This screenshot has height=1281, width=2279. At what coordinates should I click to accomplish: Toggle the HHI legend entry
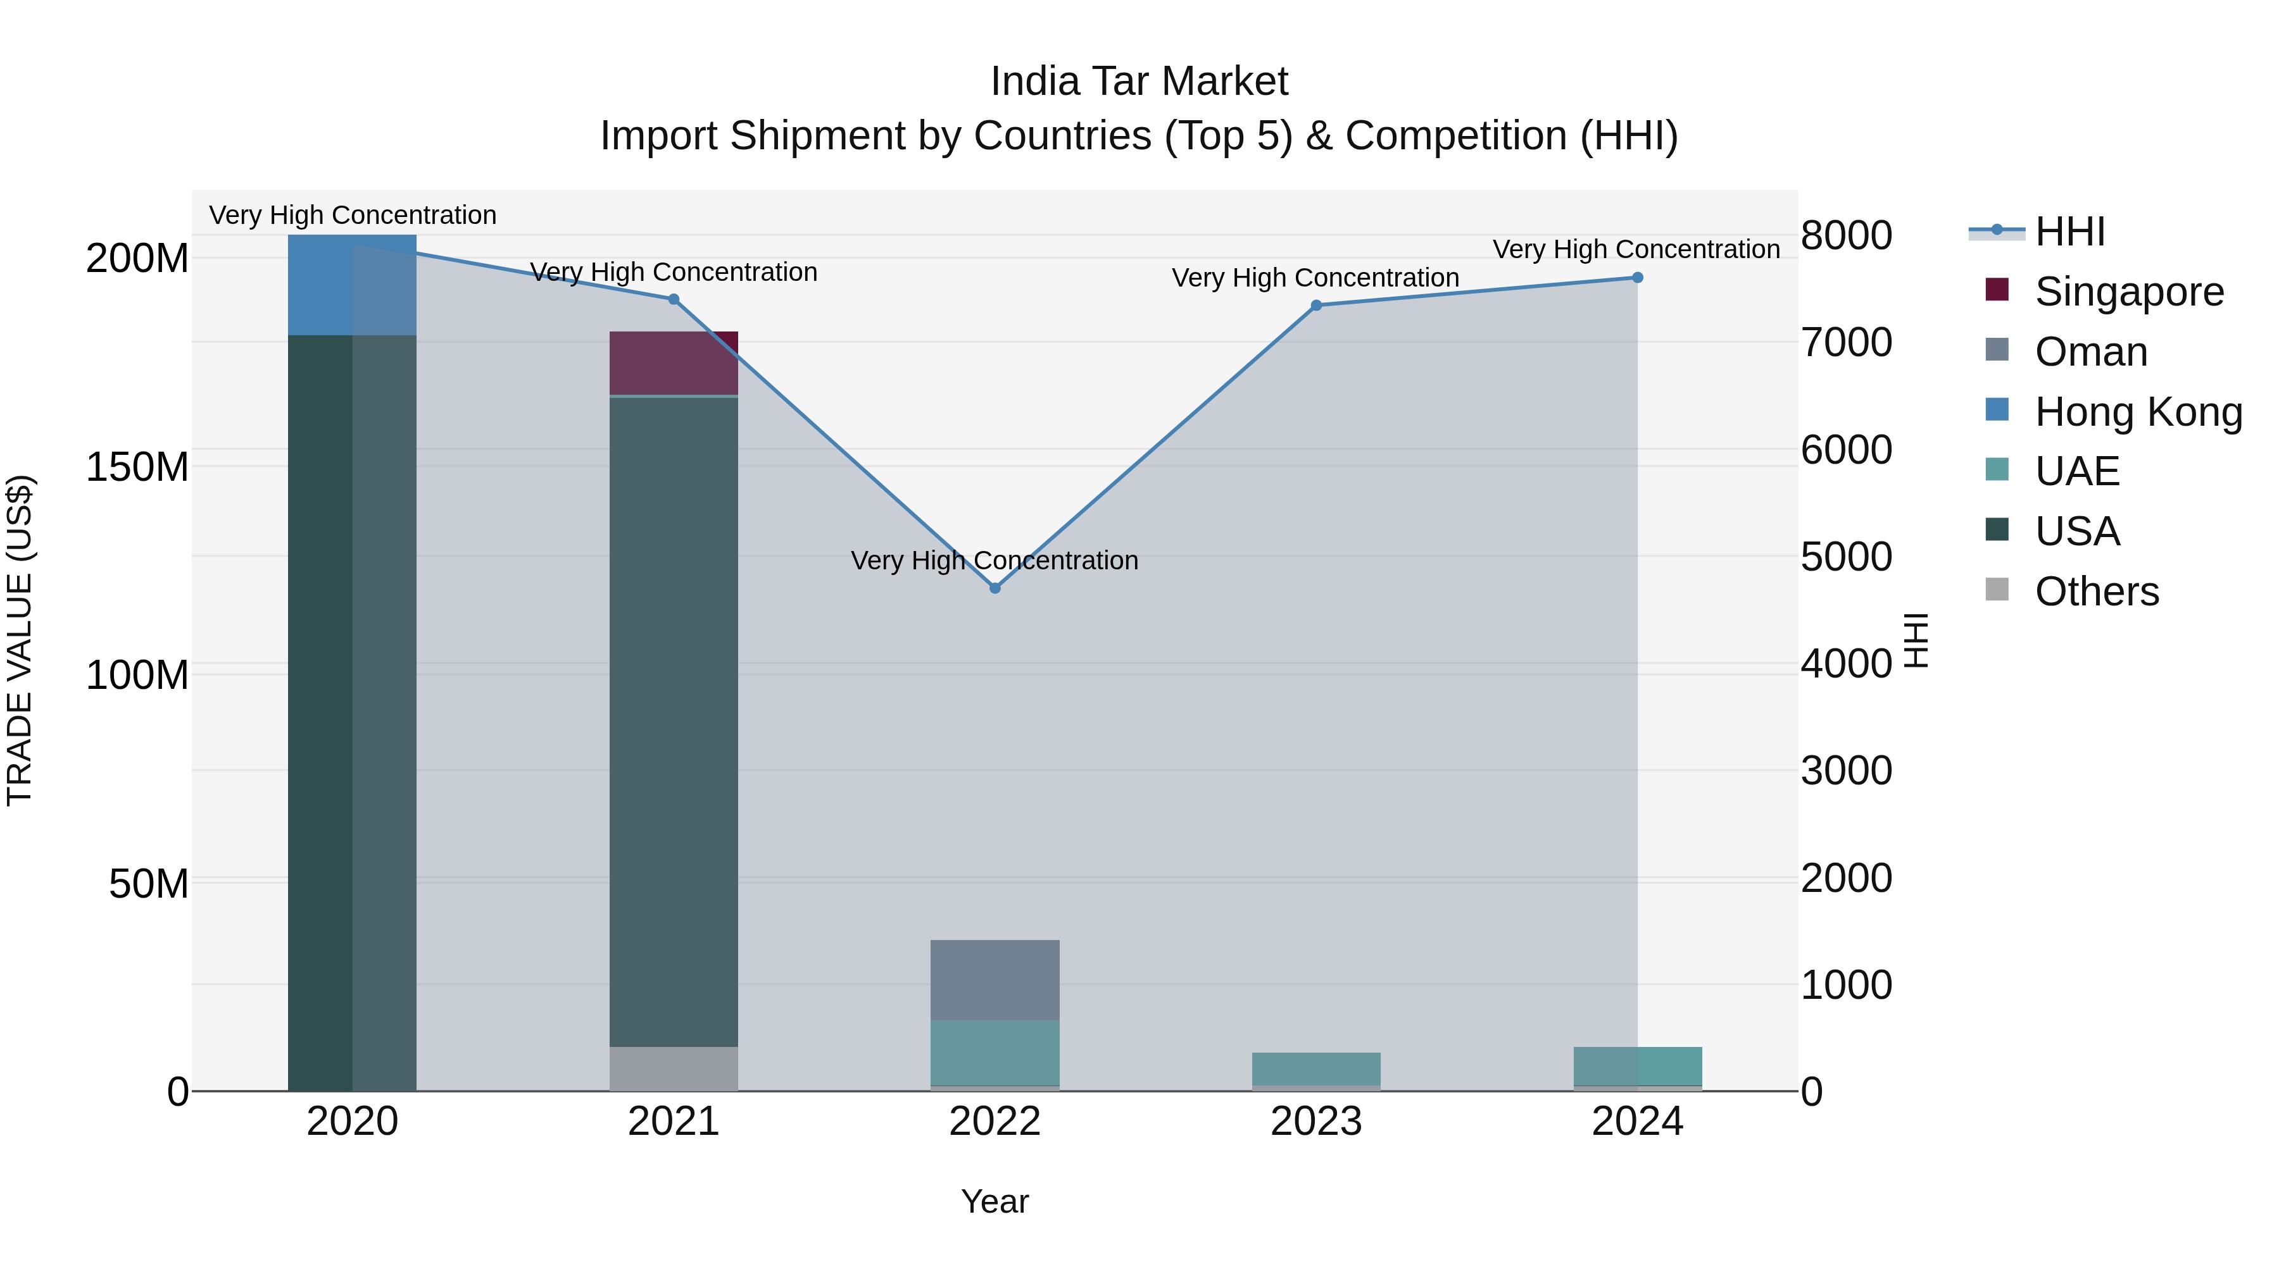pyautogui.click(x=2037, y=232)
